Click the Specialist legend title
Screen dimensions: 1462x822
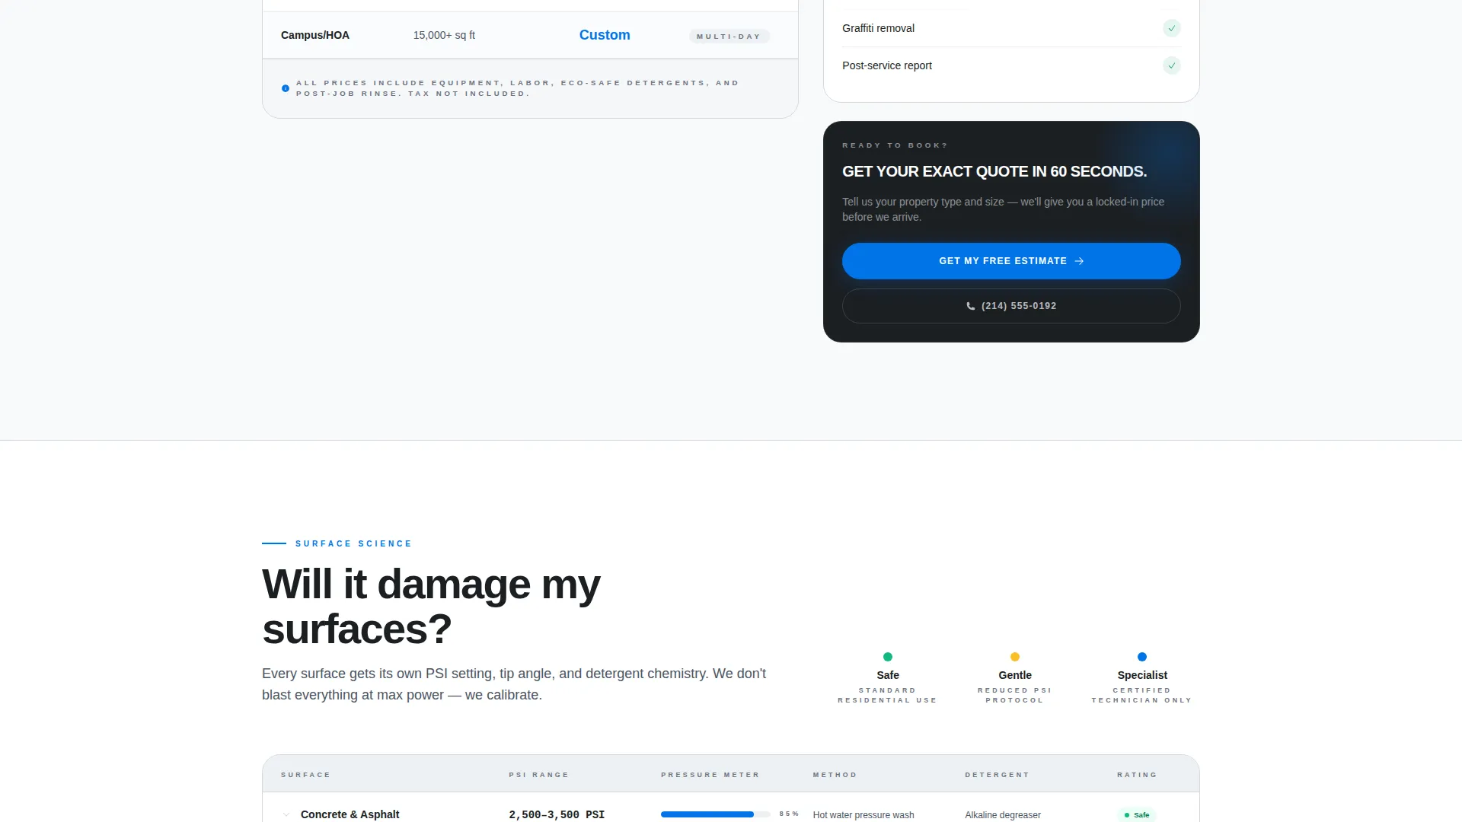click(1142, 675)
